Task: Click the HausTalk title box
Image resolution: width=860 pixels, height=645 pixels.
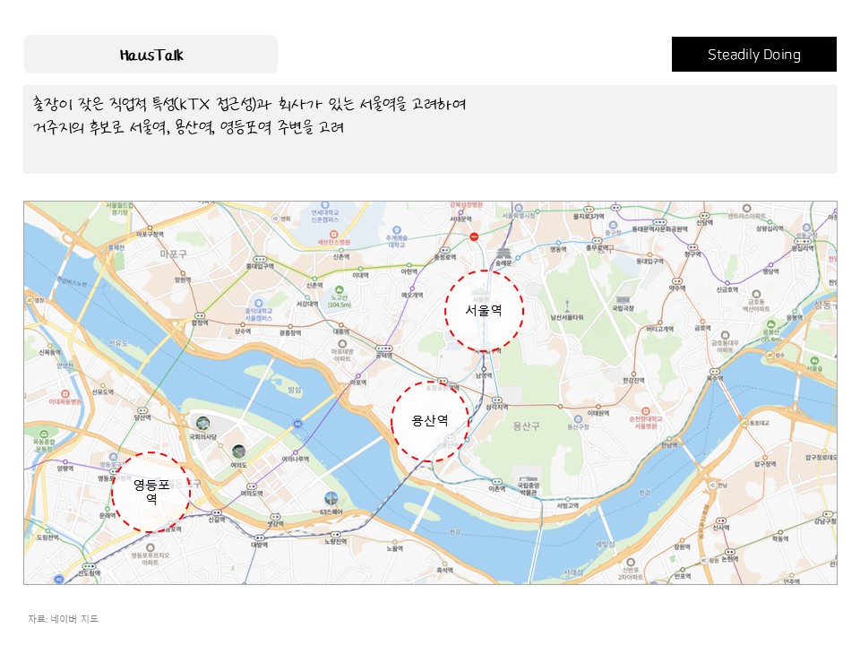Action: pos(150,55)
